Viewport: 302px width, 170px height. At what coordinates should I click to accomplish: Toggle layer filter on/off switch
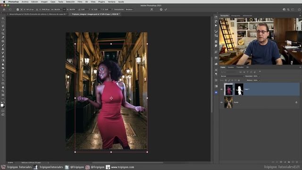[x=260, y=72]
